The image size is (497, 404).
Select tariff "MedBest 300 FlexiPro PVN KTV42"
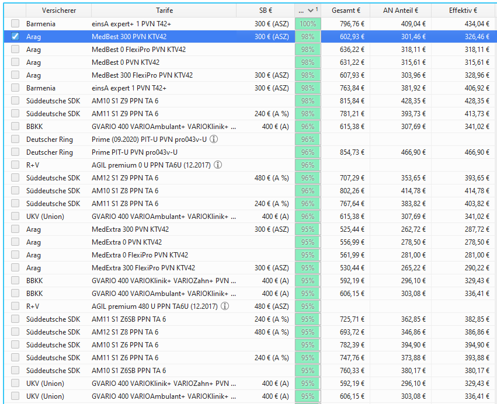click(x=143, y=75)
